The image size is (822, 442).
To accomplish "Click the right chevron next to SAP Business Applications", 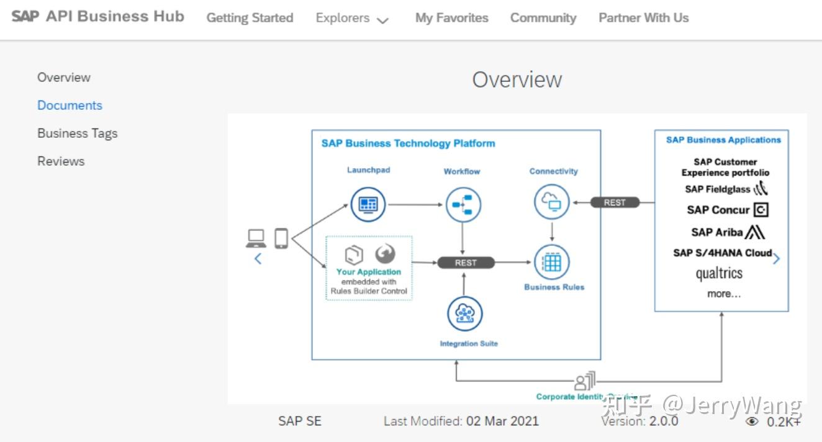I will click(x=776, y=258).
